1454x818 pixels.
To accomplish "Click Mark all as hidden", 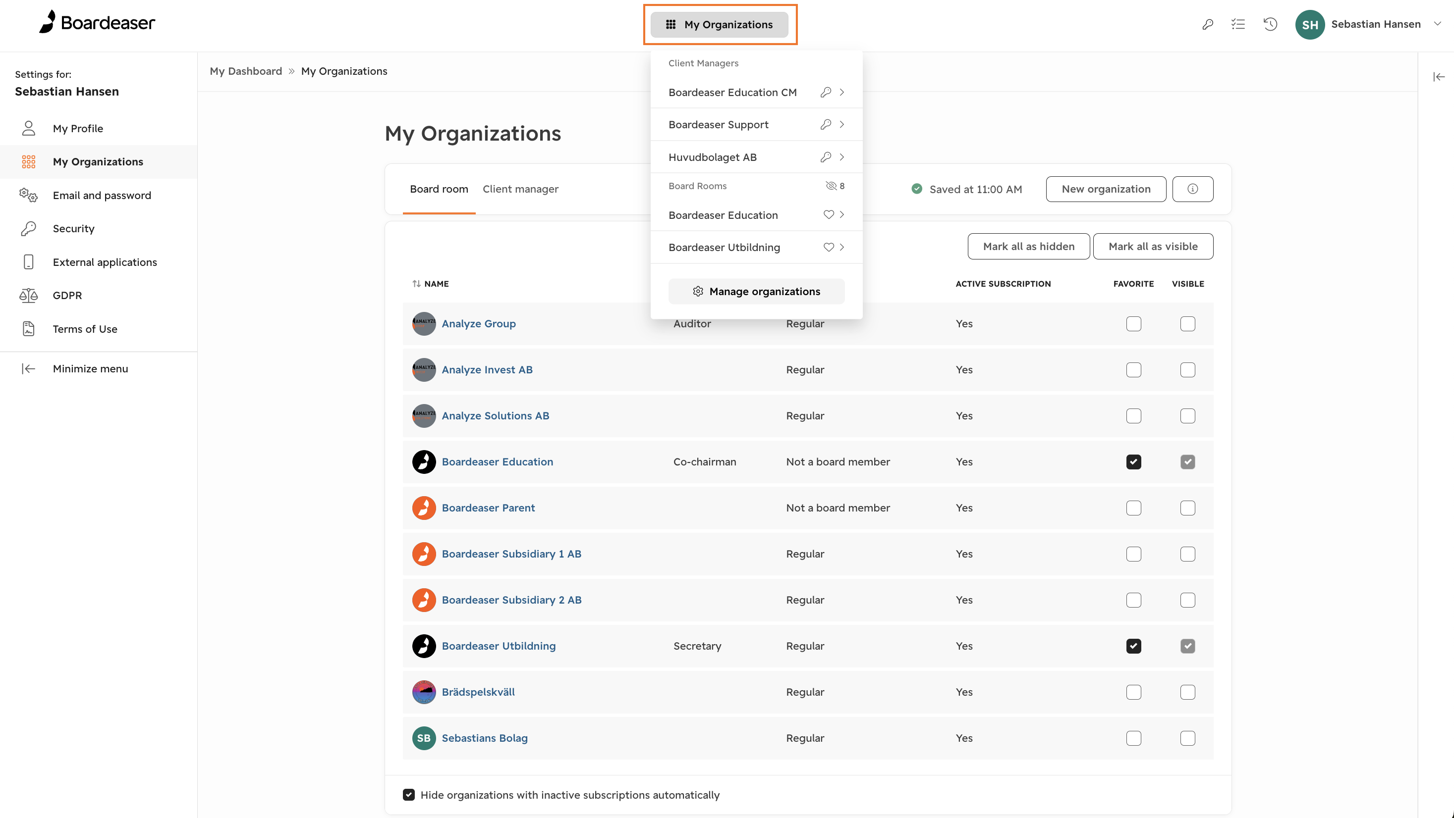I will [x=1028, y=247].
